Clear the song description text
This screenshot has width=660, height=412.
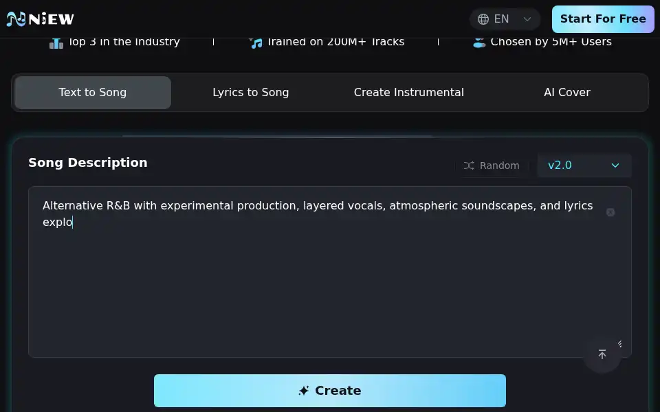[610, 212]
